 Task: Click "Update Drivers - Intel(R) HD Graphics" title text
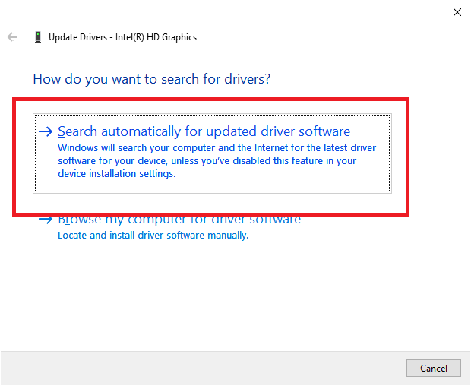point(122,37)
